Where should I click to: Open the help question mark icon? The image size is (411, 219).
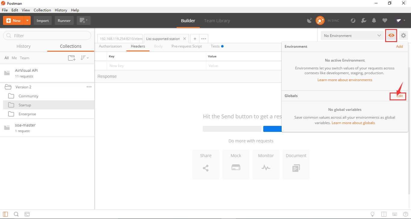pos(405,214)
